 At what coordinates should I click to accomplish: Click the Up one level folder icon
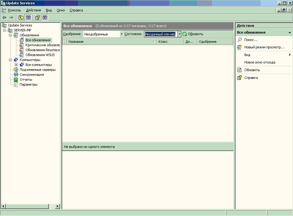21,18
